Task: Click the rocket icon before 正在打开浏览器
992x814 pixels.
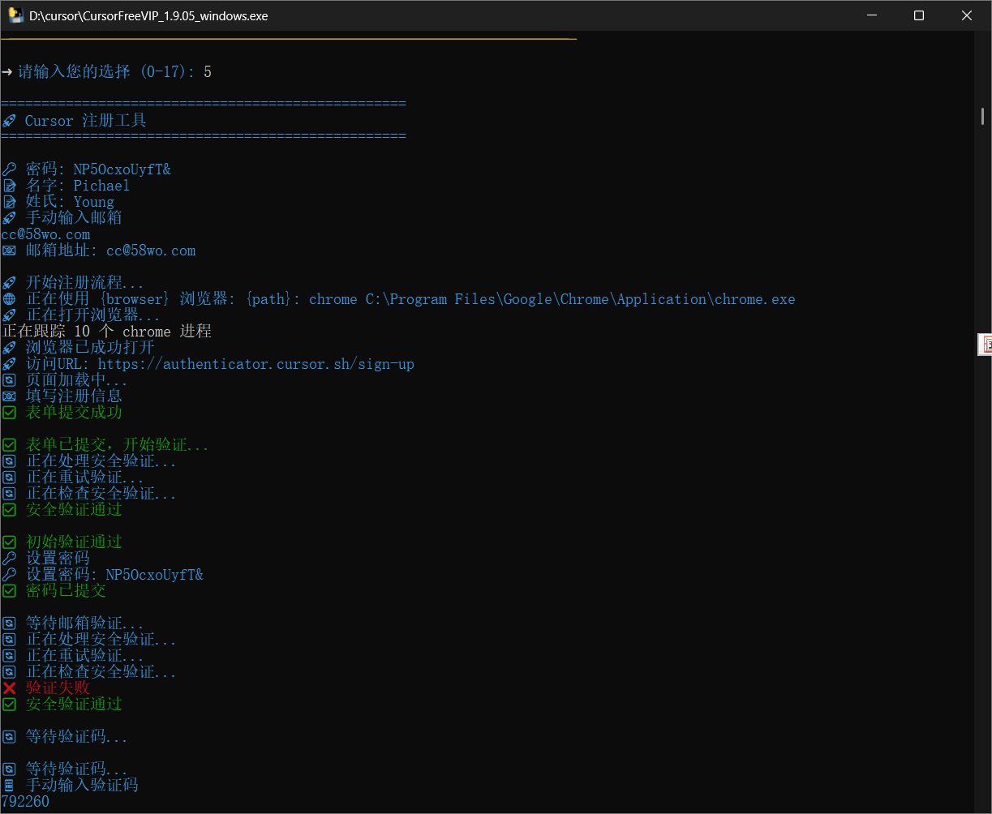Action: coord(9,315)
